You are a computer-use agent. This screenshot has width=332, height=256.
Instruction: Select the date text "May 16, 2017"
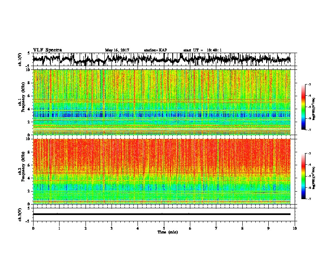point(117,50)
